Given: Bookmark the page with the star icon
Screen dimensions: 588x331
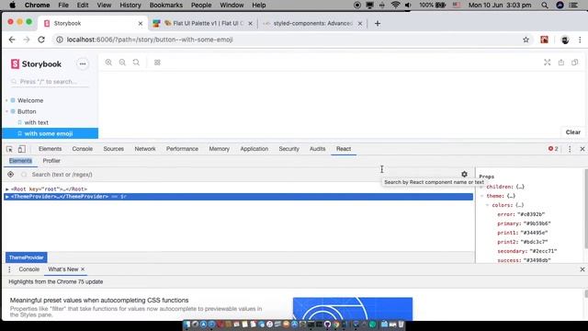Looking at the screenshot, I should (526, 40).
